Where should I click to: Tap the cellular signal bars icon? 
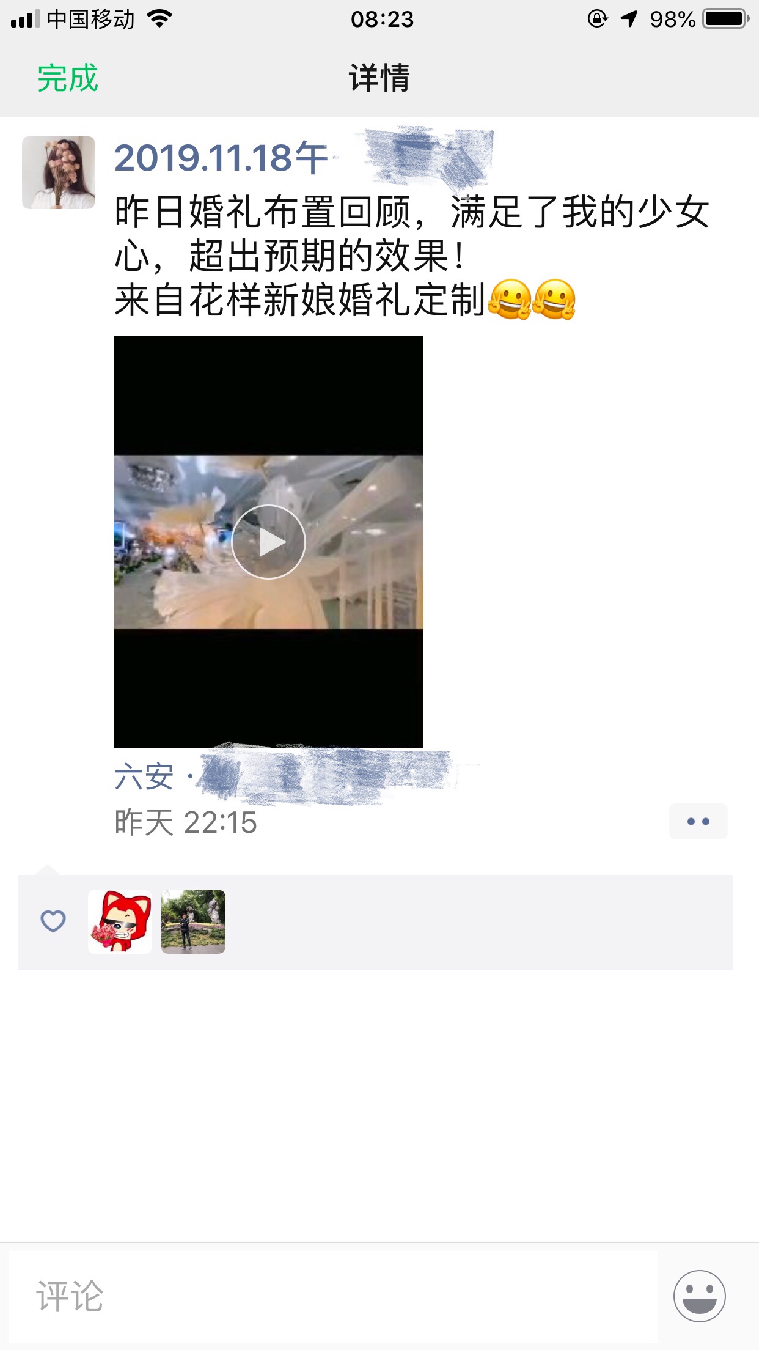pyautogui.click(x=25, y=19)
